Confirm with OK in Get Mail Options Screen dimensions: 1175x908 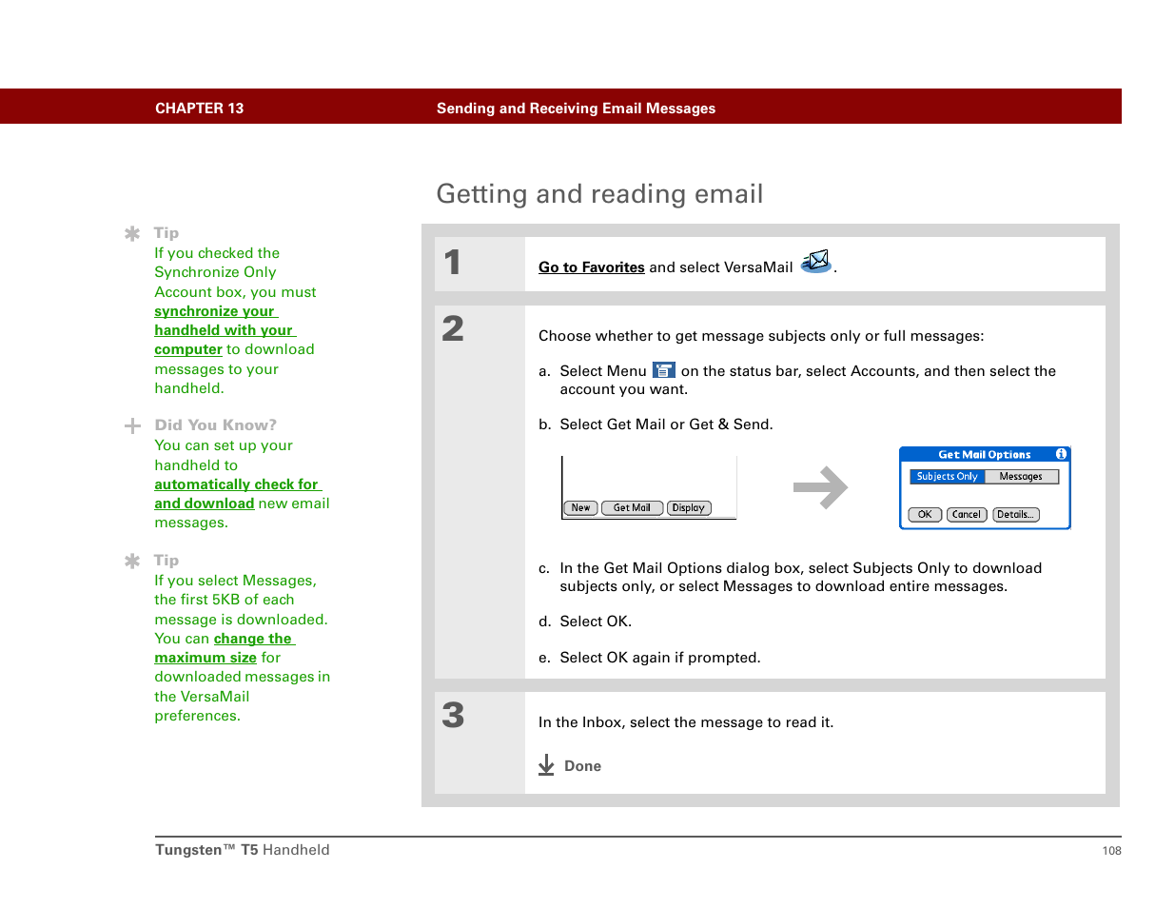coord(925,515)
